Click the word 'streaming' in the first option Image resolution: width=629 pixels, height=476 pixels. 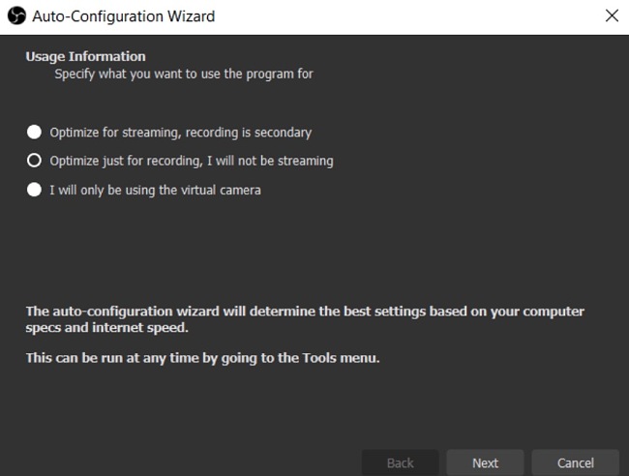coord(151,133)
